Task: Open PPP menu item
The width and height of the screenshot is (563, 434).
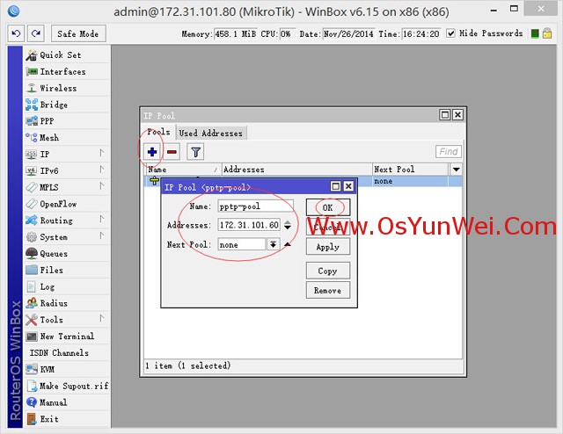Action: [x=67, y=121]
